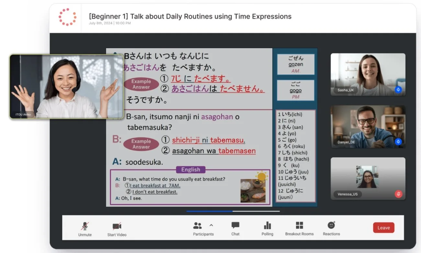421x253 pixels.
Task: Click the circular dotted app logo
Action: pos(67,17)
